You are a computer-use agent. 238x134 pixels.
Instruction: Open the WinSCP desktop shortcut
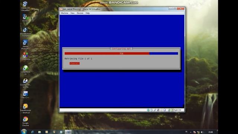(25, 18)
